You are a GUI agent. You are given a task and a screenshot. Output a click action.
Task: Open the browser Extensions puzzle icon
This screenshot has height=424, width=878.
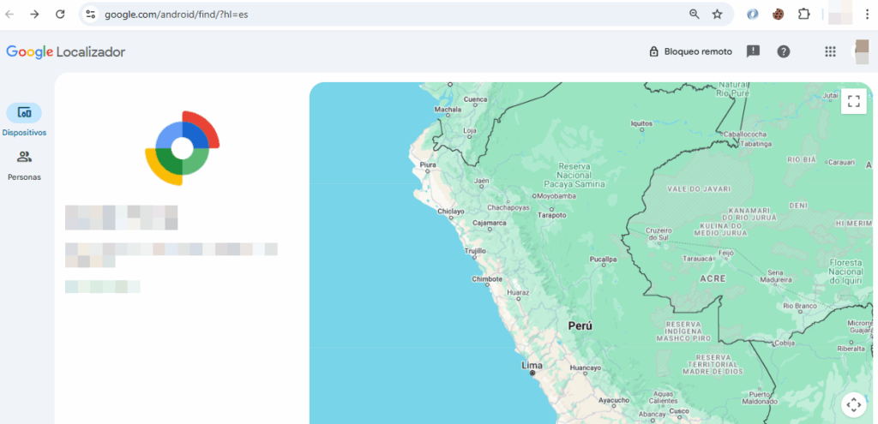(x=803, y=15)
